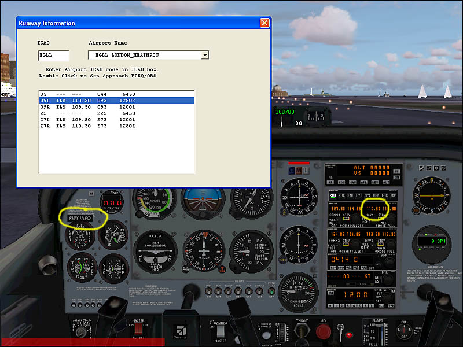This screenshot has width=463, height=347.
Task: Toggle the red MASTER ALT BAT switch
Action: pyautogui.click(x=138, y=328)
